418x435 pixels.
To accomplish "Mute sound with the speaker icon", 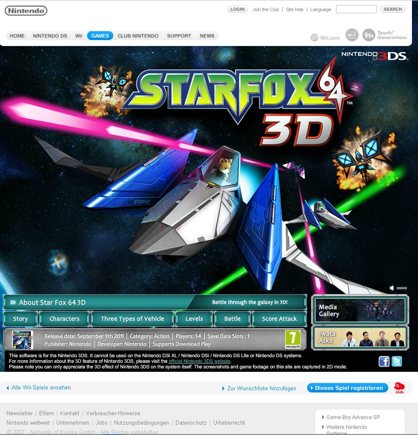I will pyautogui.click(x=392, y=288).
